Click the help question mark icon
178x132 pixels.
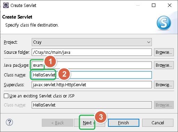click(x=9, y=122)
